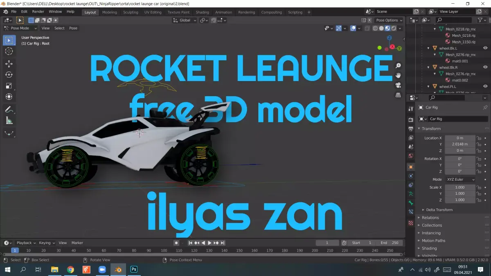Pick the Scale tool

pos(9,86)
